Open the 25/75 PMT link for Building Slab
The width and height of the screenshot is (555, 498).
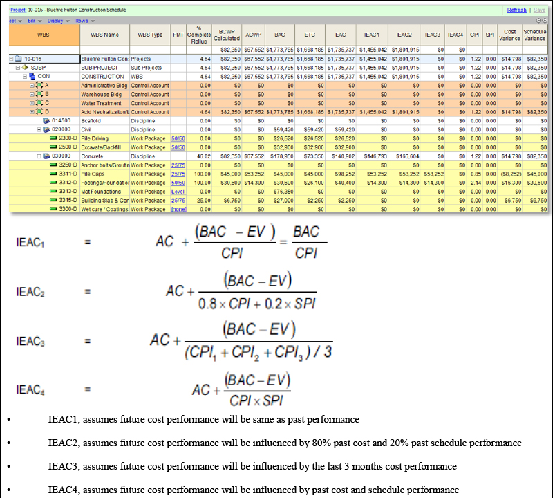pyautogui.click(x=178, y=201)
